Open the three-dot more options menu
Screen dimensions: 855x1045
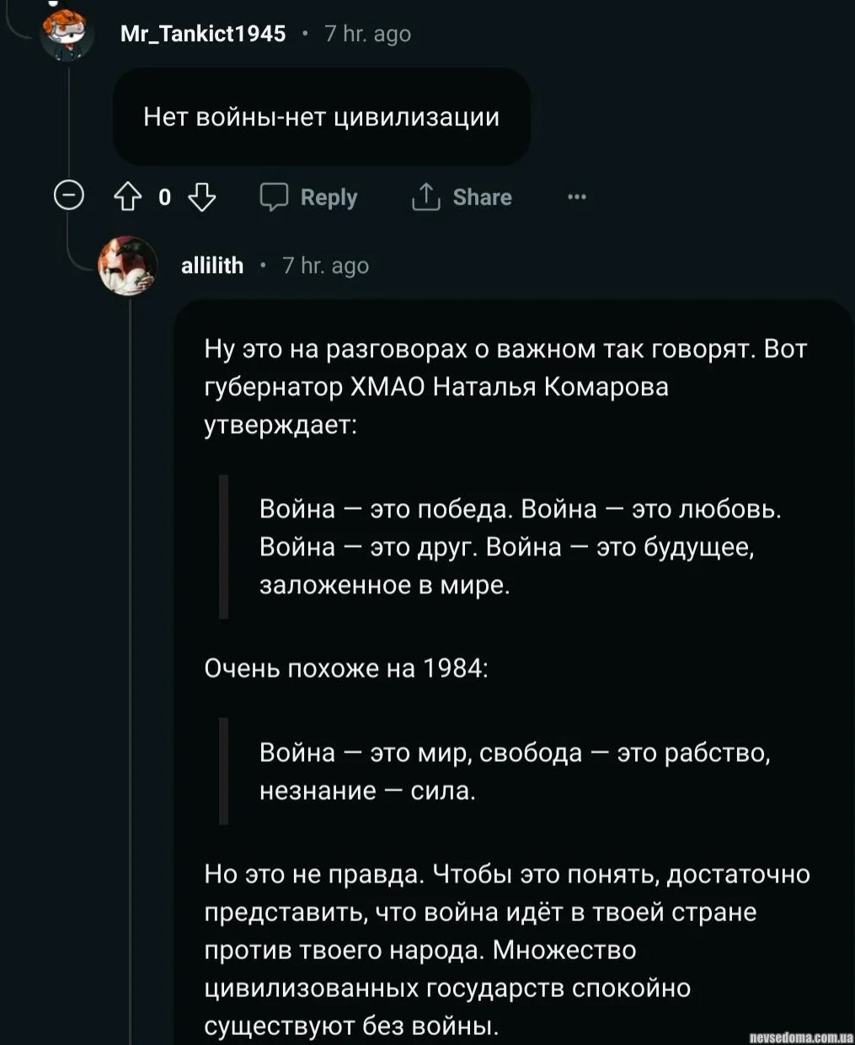pos(577,197)
